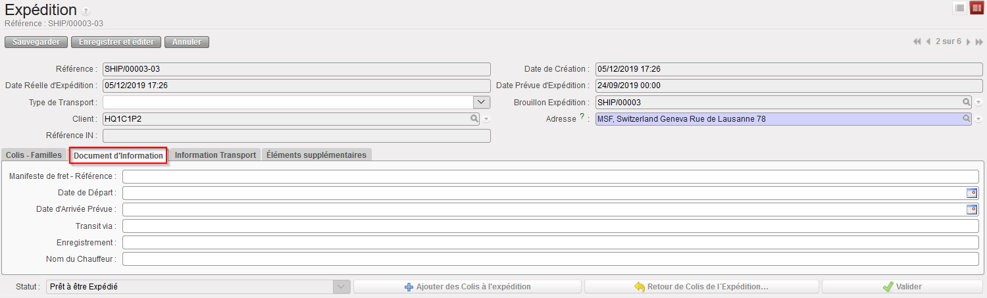Search Brouillon Expédition magnifier icon

(967, 103)
